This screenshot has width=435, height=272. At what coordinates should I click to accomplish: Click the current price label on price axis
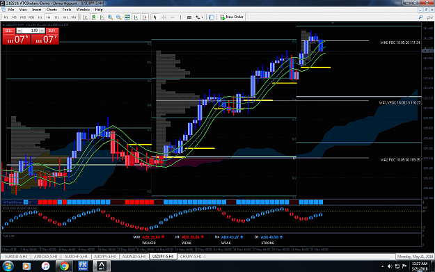(x=427, y=51)
